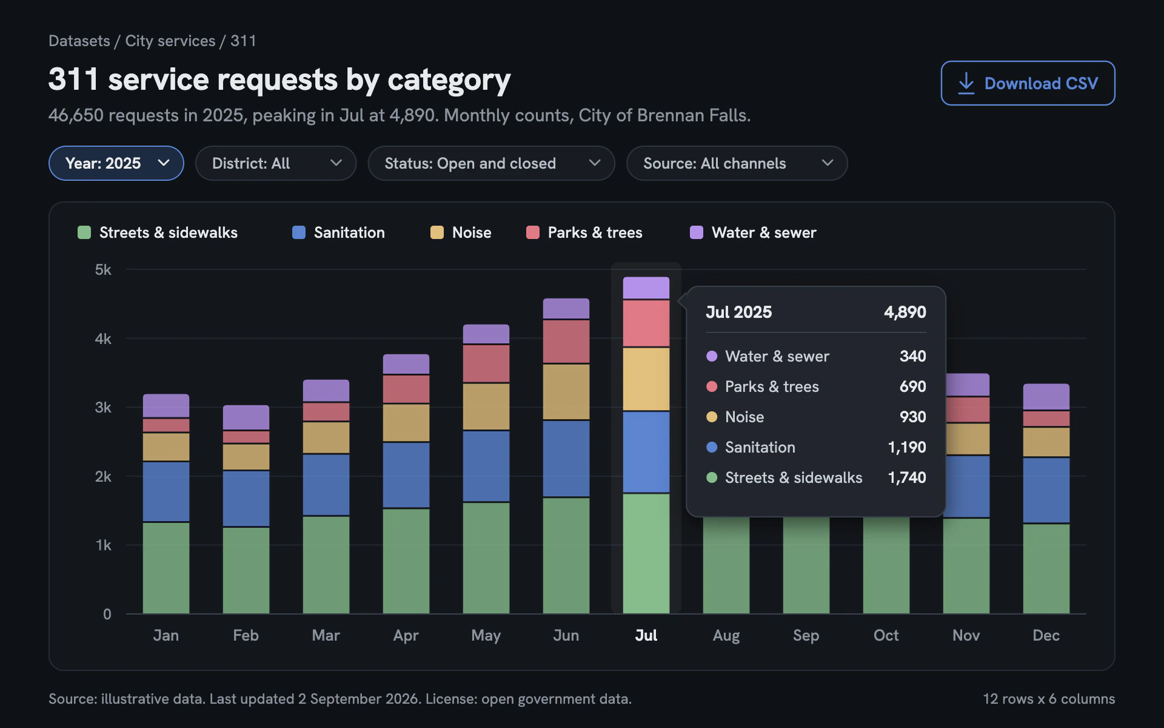1164x728 pixels.
Task: Click the Jun bar's Parks & trees segment
Action: pyautogui.click(x=566, y=342)
